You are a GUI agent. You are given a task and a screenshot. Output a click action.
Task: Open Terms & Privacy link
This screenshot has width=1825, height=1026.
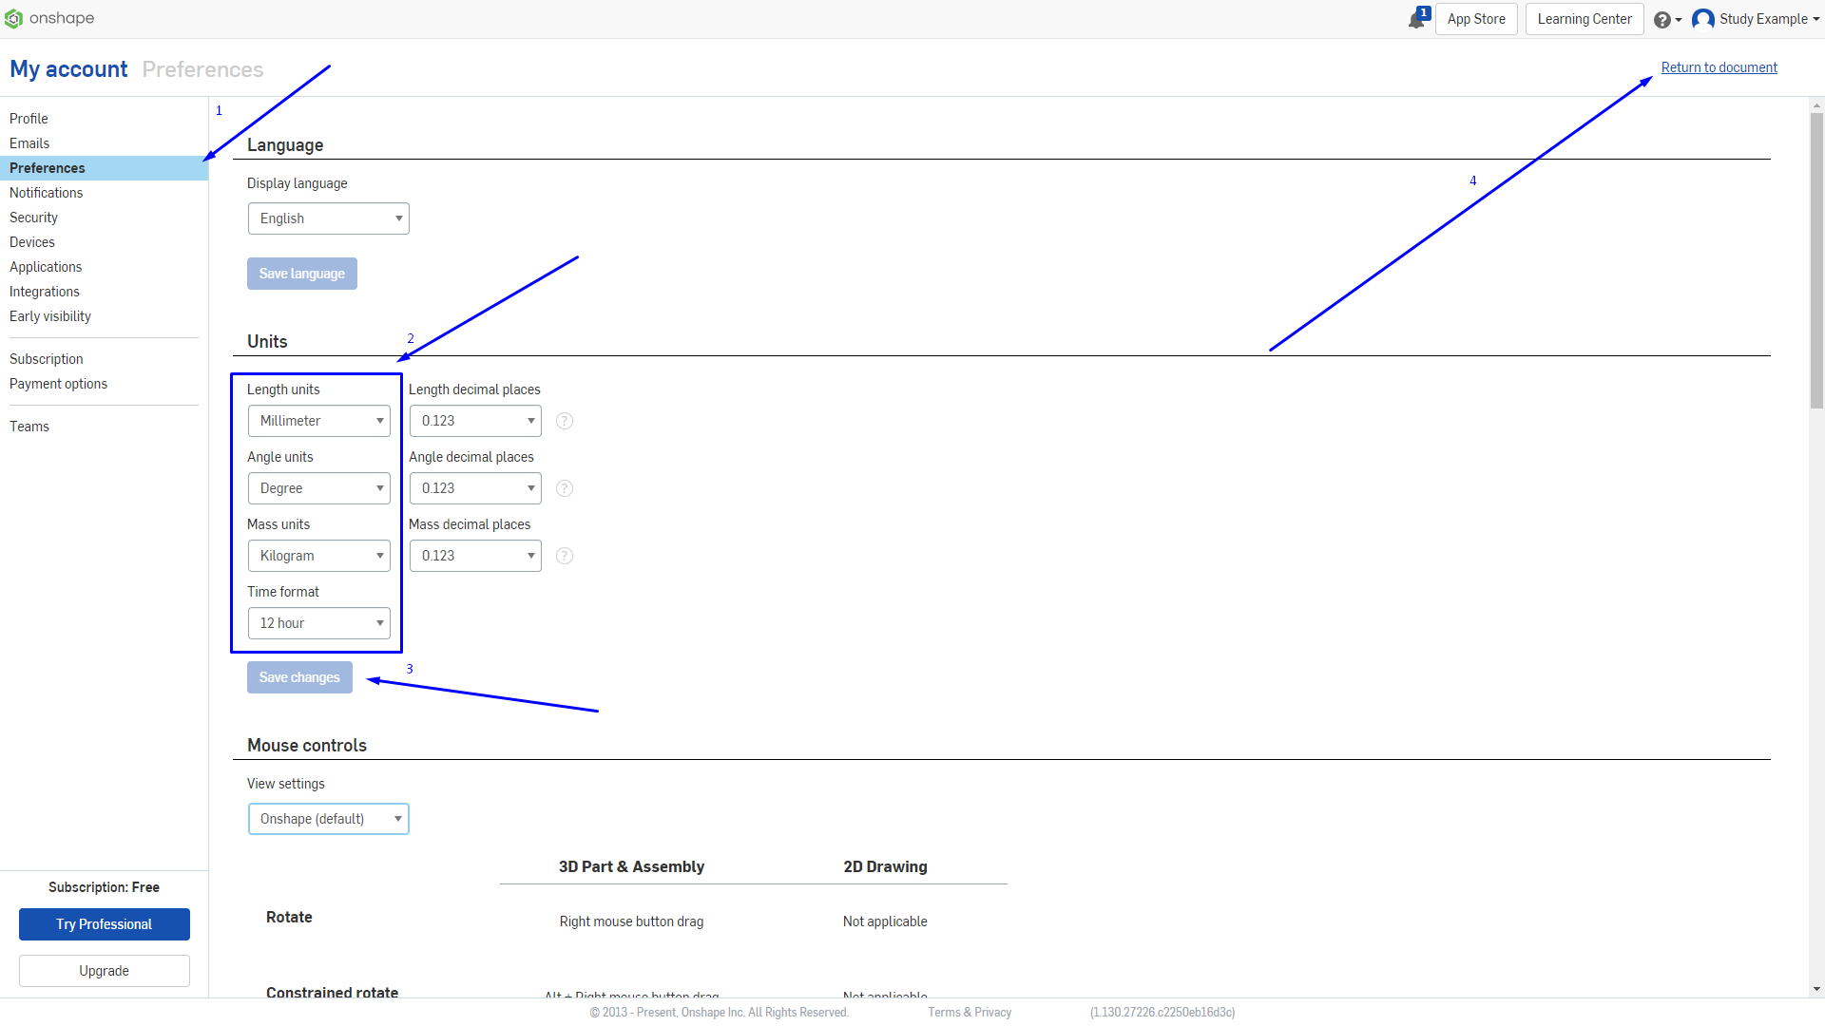click(x=970, y=1013)
